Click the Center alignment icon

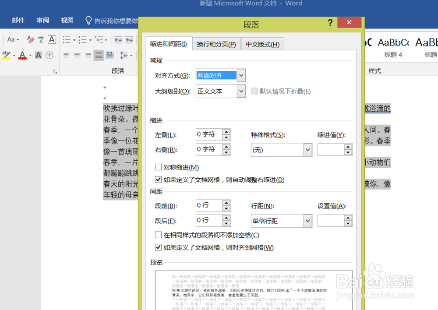[77, 55]
